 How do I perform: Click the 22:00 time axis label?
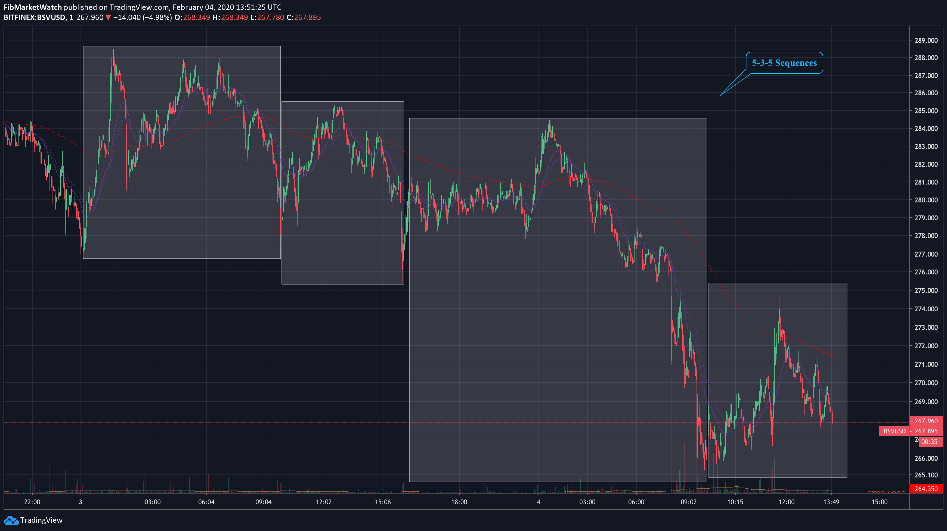coord(32,502)
